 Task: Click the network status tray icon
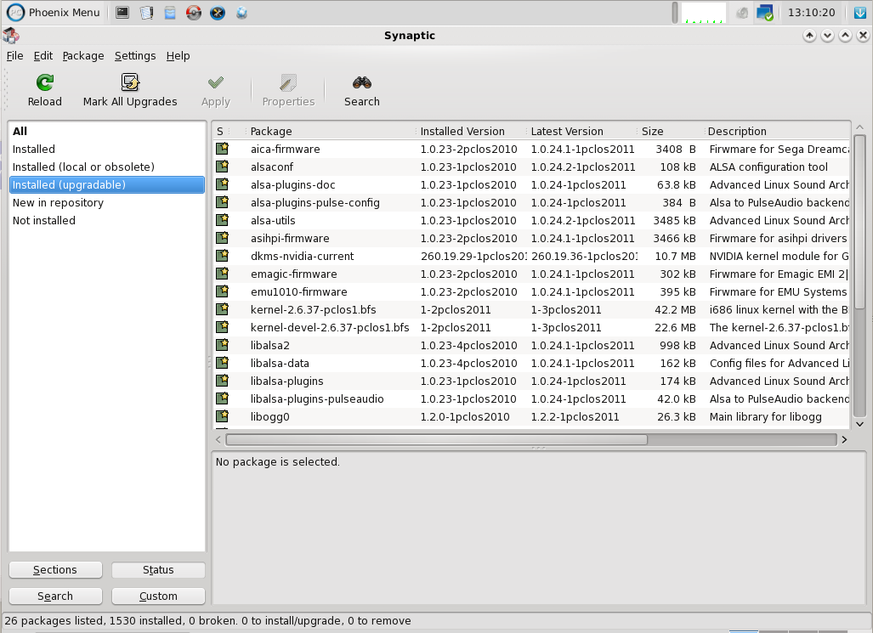click(x=764, y=13)
